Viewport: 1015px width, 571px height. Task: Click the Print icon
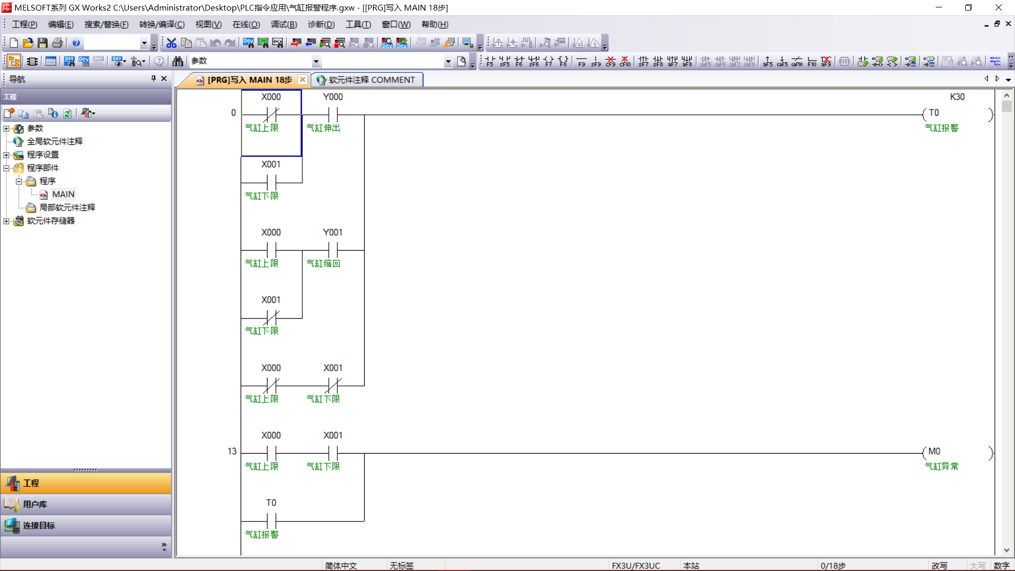click(58, 43)
